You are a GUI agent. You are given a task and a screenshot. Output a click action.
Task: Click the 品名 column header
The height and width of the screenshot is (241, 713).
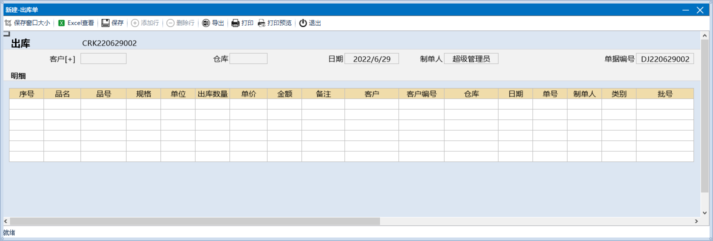pos(62,93)
